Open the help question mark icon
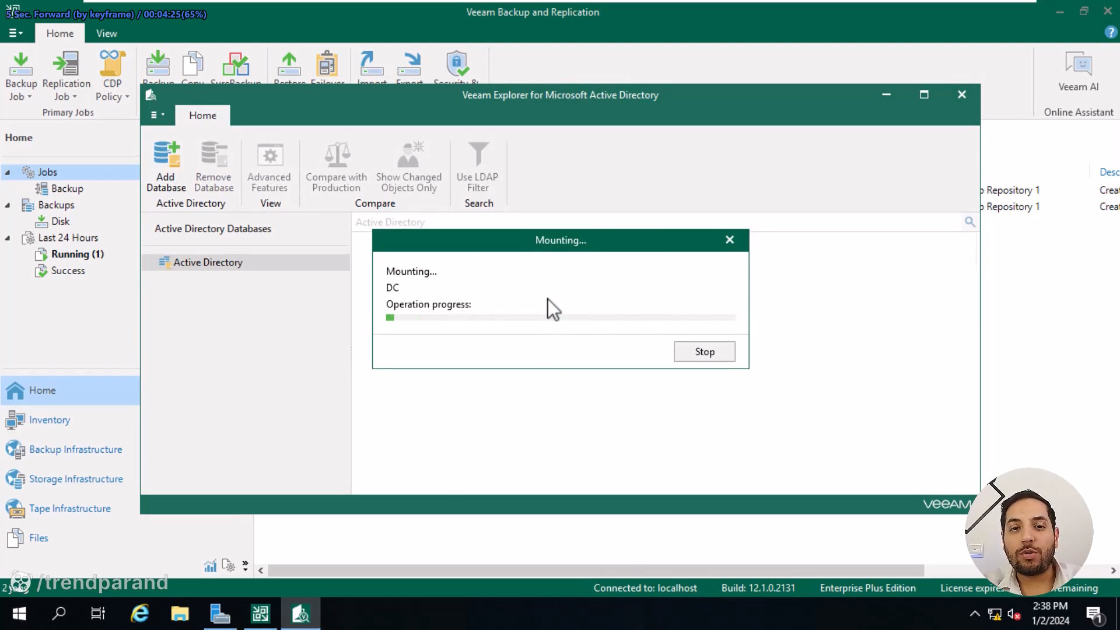 1111,33
